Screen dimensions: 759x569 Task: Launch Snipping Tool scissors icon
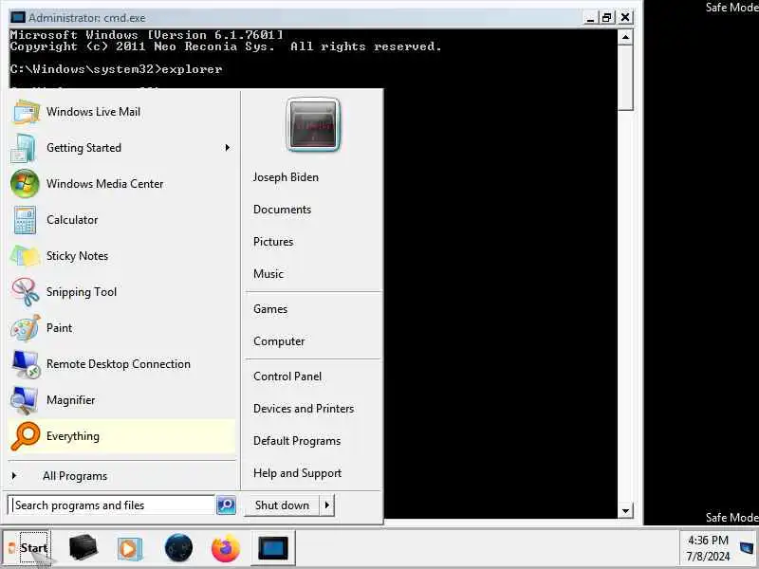(x=26, y=292)
